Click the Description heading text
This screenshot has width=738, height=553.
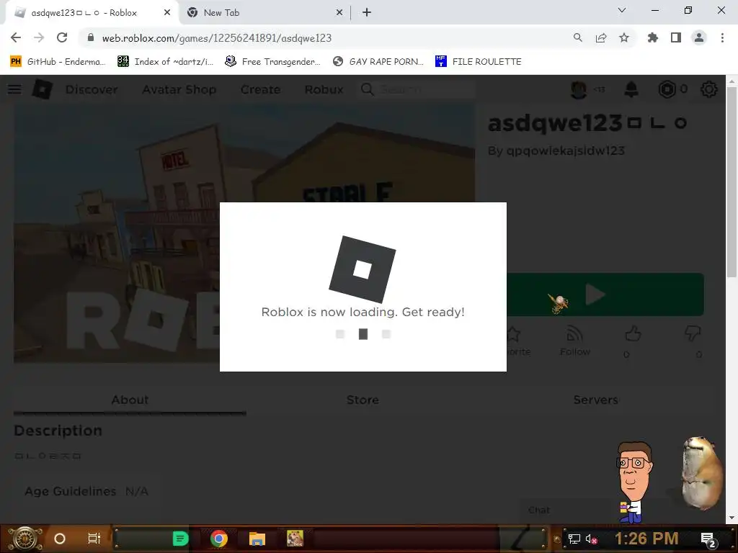click(58, 431)
